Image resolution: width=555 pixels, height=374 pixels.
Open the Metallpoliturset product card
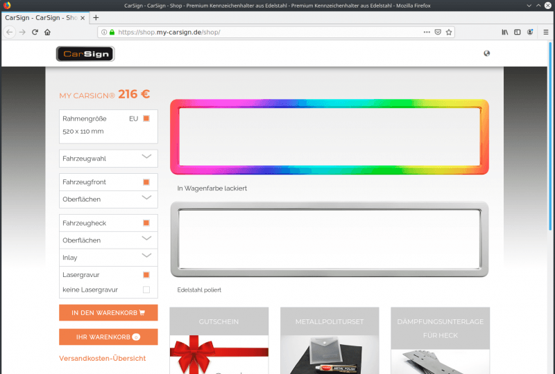coord(330,341)
